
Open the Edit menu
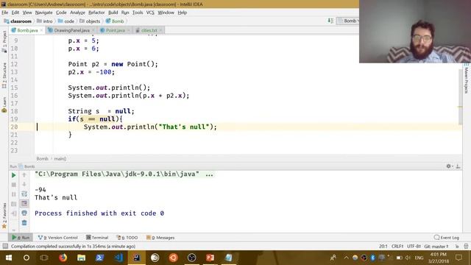(x=15, y=13)
